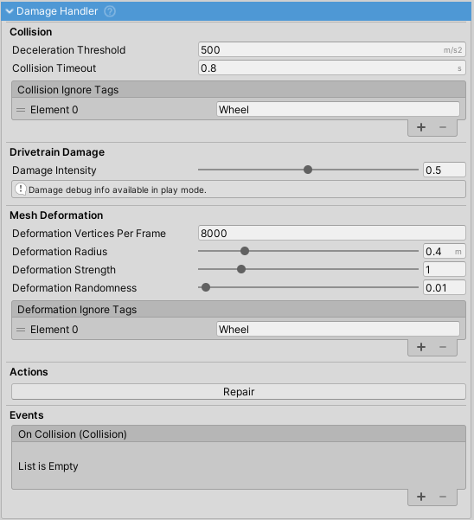This screenshot has width=474, height=520.
Task: Focus Deformation Vertices Per Frame field
Action: 332,233
